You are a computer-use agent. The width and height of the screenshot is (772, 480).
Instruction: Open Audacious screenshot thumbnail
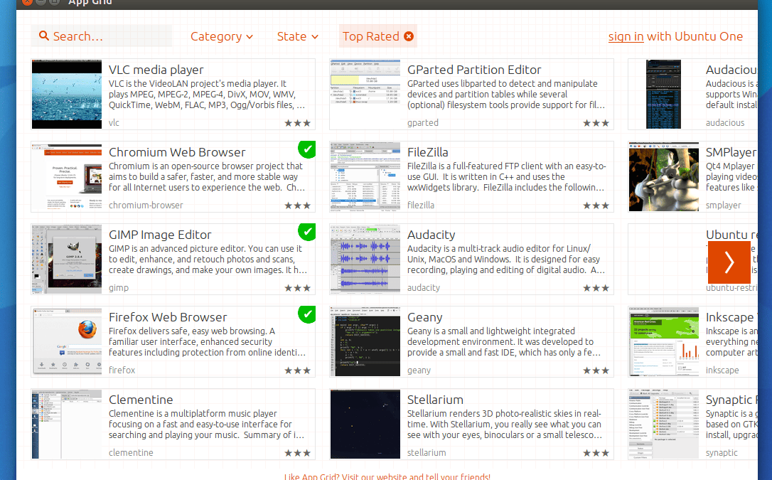(x=664, y=95)
